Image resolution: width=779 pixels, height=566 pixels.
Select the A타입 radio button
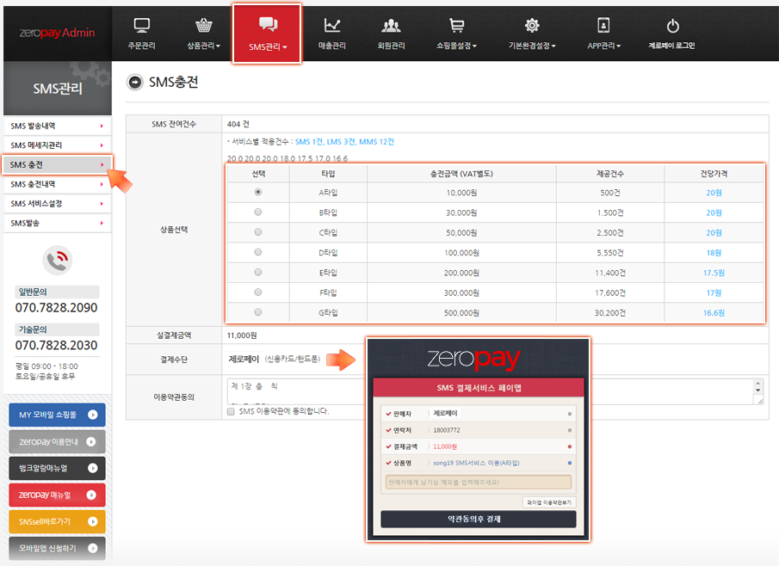(258, 192)
